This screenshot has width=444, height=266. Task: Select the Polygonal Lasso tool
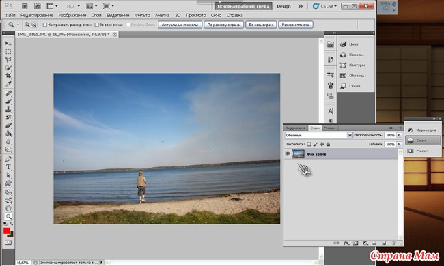point(8,59)
